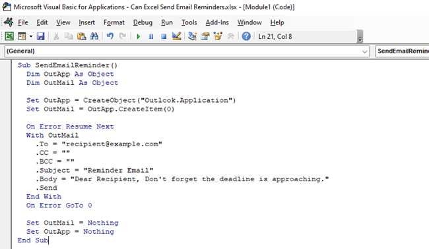429x249 pixels.
Task: Click the 'Set OutMail = Nothing' line
Action: pyautogui.click(x=72, y=223)
